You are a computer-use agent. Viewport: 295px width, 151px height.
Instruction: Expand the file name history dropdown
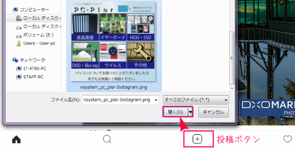point(156,100)
